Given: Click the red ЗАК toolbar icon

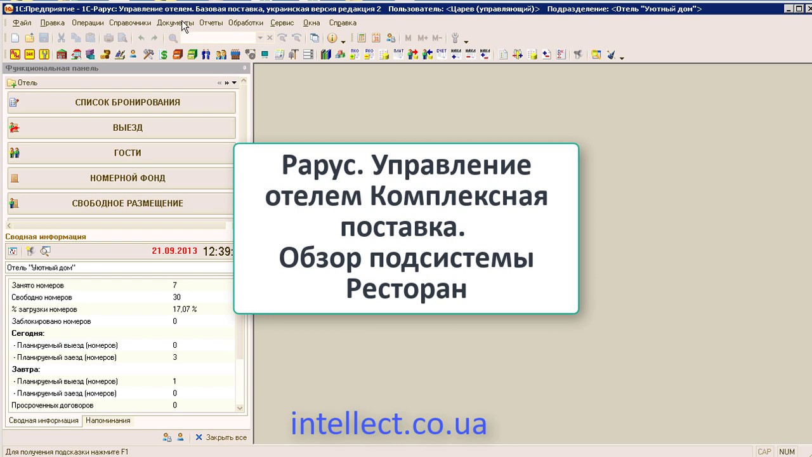Looking at the screenshot, I should click(30, 55).
